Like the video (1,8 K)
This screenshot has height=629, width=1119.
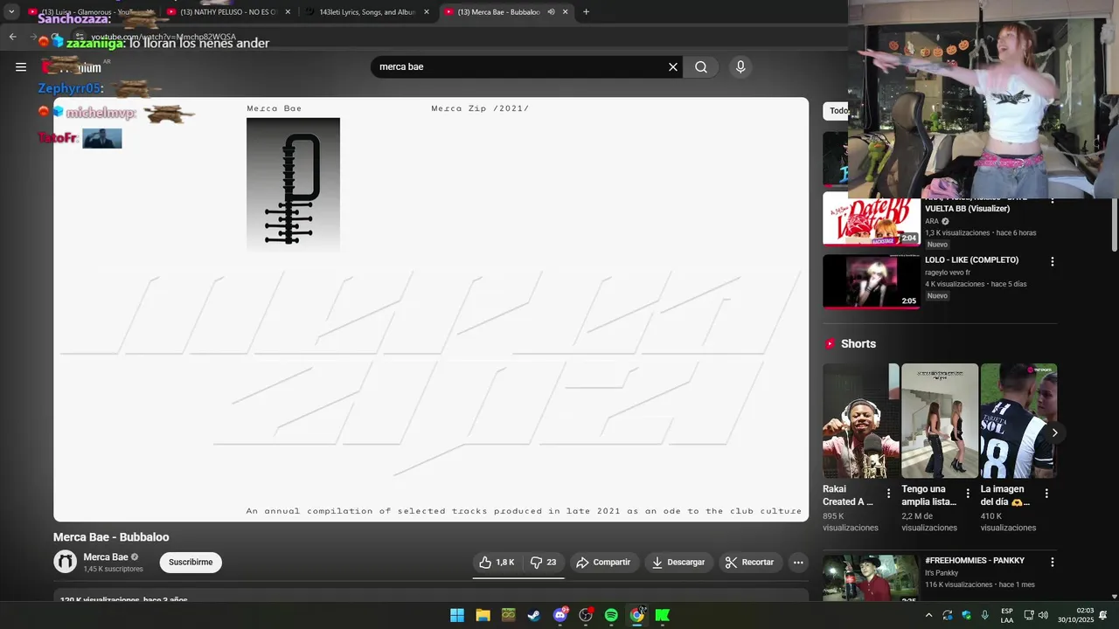pyautogui.click(x=497, y=563)
